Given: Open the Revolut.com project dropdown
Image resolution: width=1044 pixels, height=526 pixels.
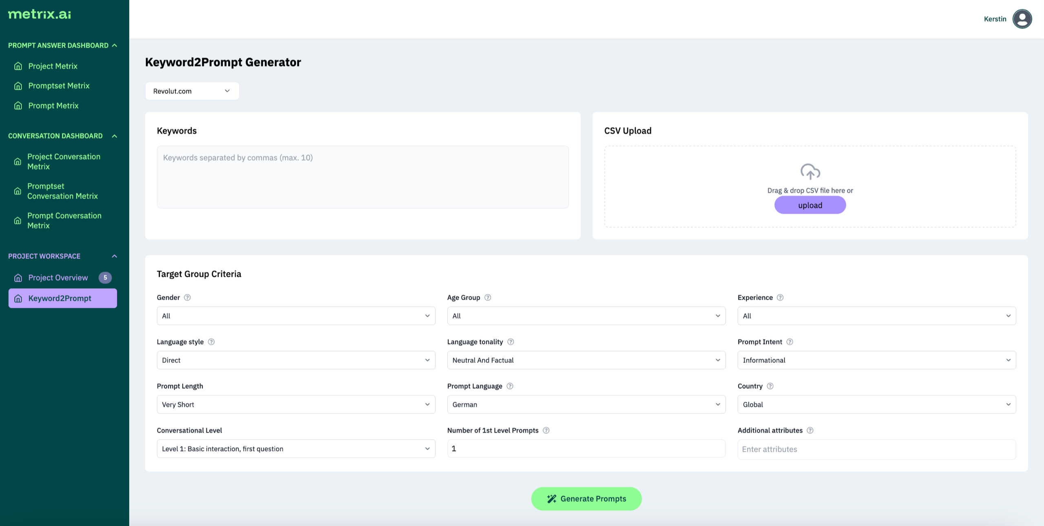Looking at the screenshot, I should [x=192, y=91].
